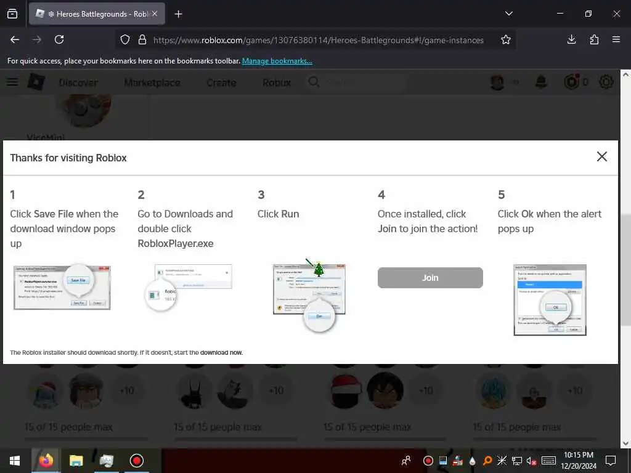
Task: Open a new browser tab
Action: (x=179, y=14)
